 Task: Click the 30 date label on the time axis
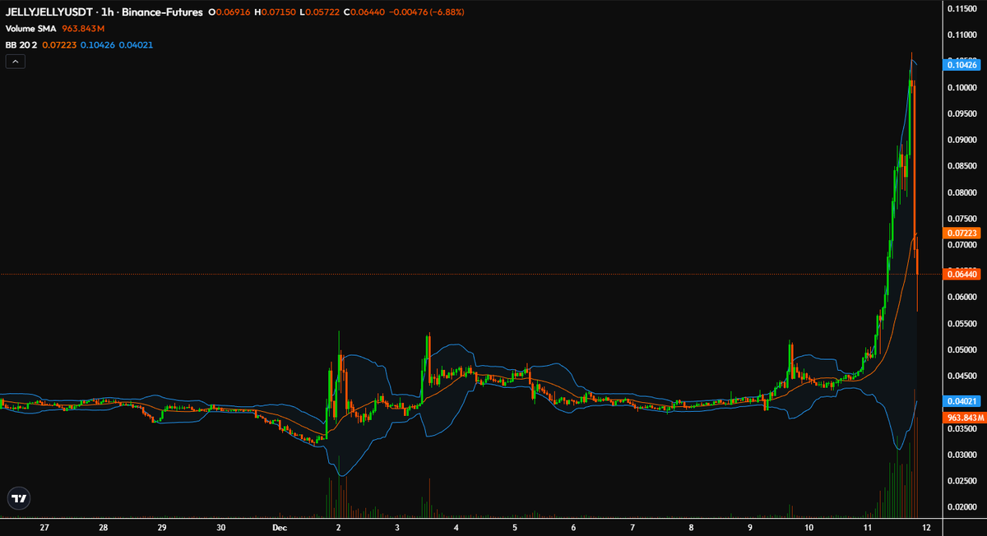(x=220, y=526)
